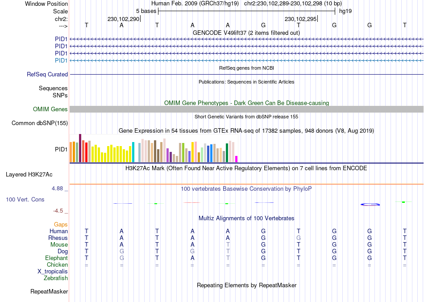The image size is (424, 302).
Task: Click the chr2:230,102,289-230,102,298 (10 bp) position text
Action: pyautogui.click(x=293, y=4)
